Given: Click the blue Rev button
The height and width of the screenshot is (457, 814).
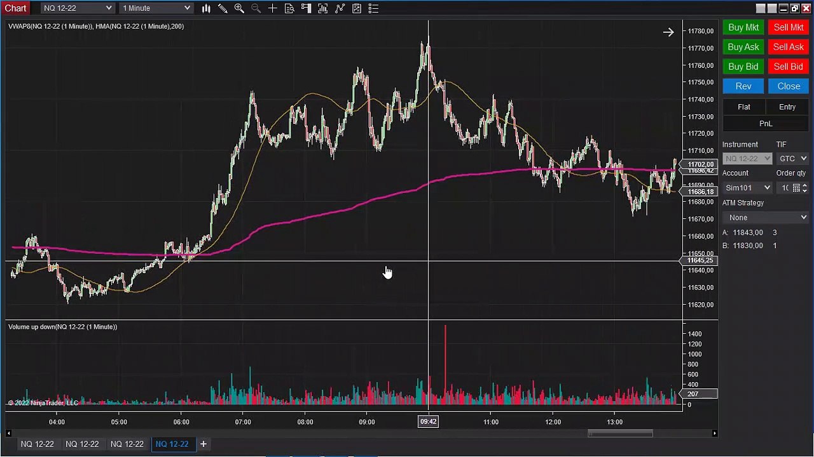Looking at the screenshot, I should [743, 86].
